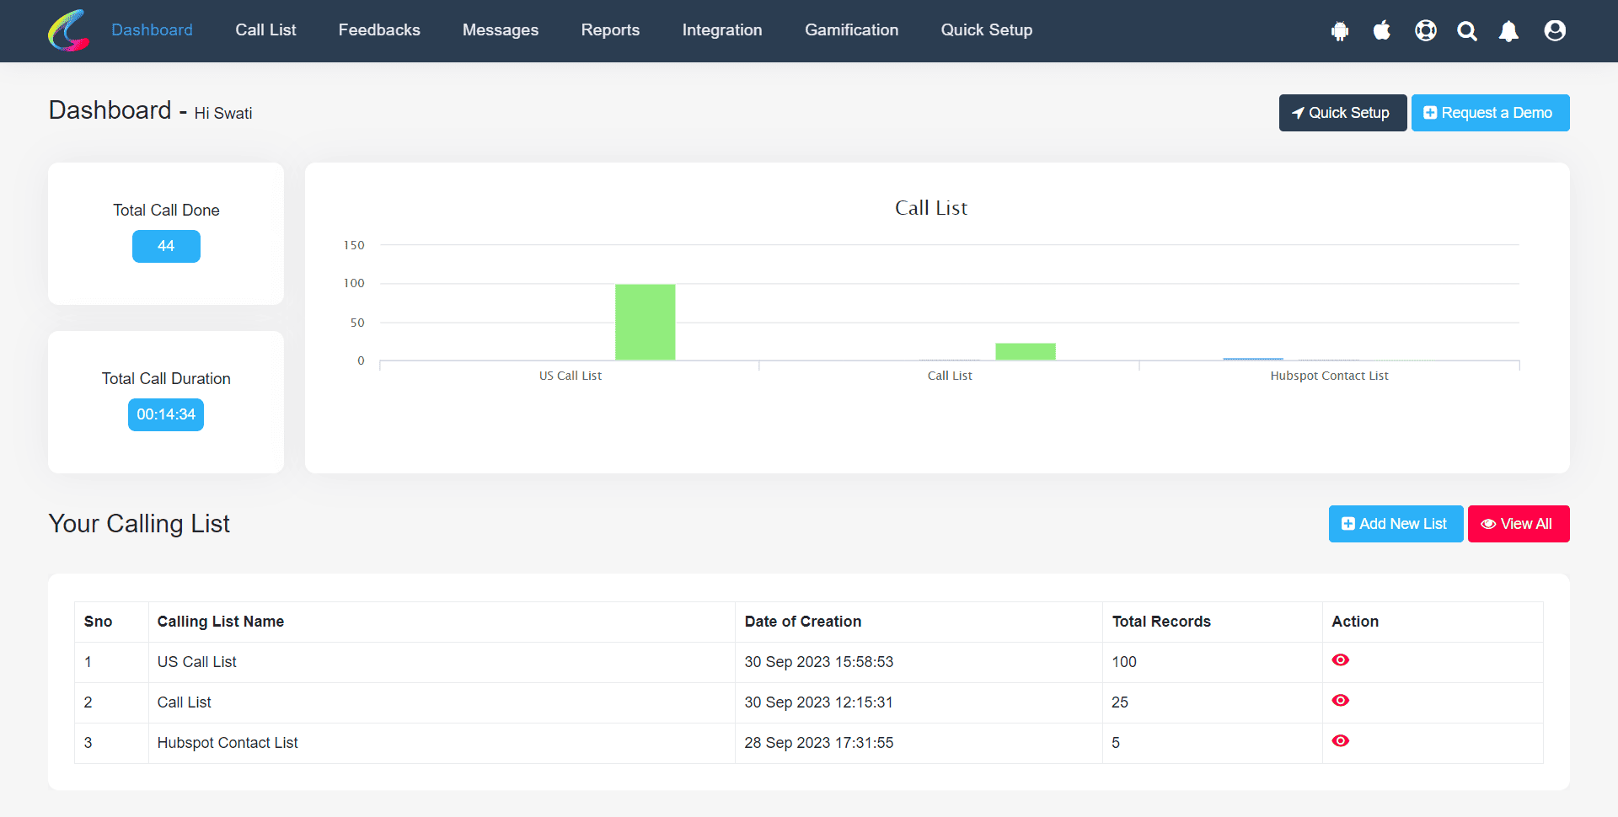
Task: Click the search magnifier icon
Action: tap(1467, 31)
